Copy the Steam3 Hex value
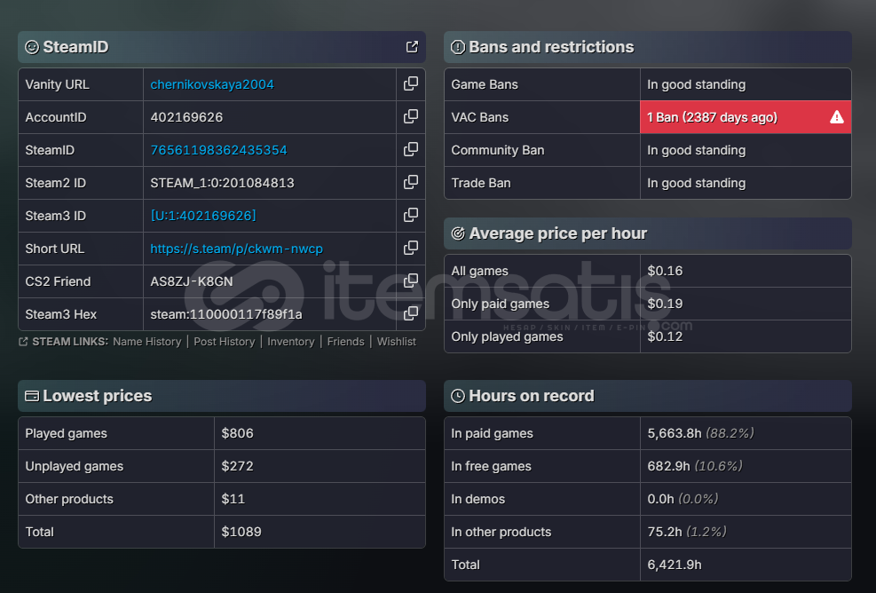 (411, 314)
